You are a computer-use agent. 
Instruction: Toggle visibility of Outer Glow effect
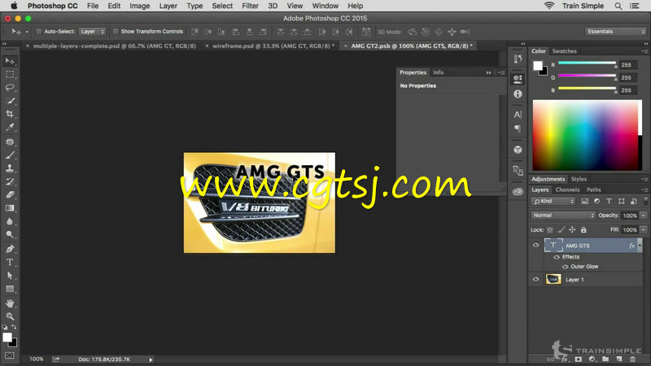pos(565,267)
